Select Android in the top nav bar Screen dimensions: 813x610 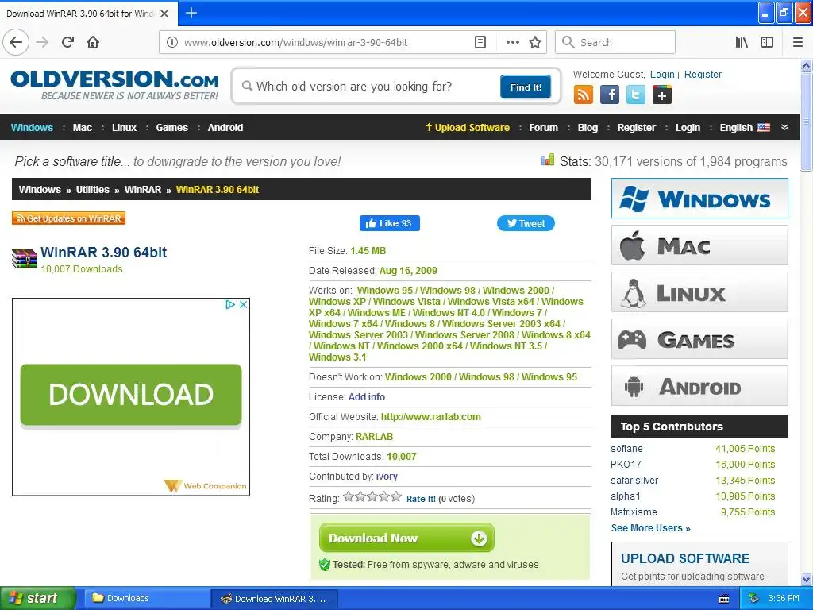point(225,128)
